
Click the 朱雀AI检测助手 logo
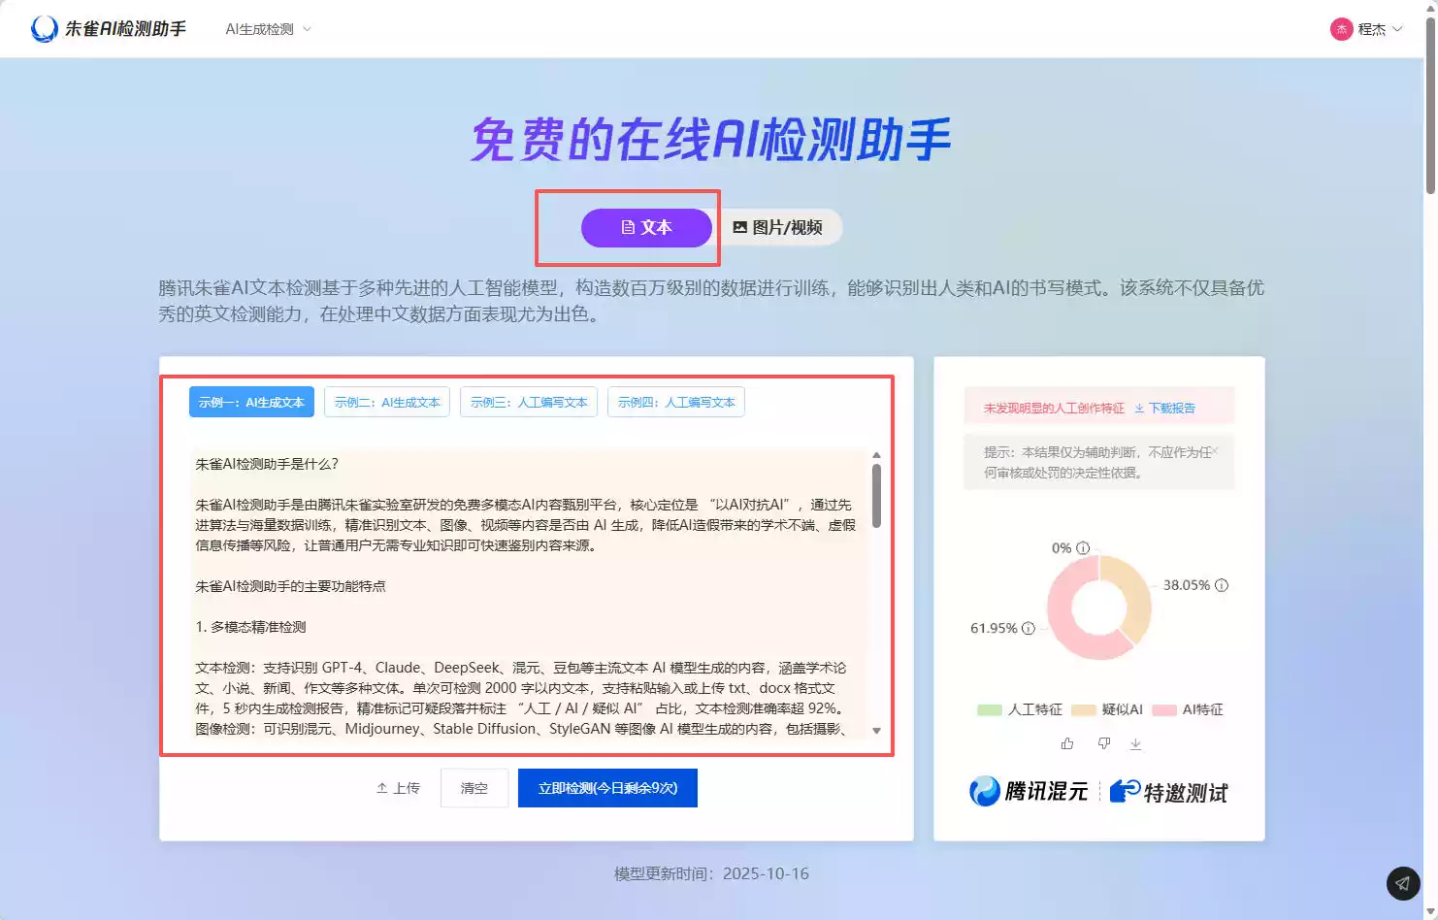click(108, 29)
